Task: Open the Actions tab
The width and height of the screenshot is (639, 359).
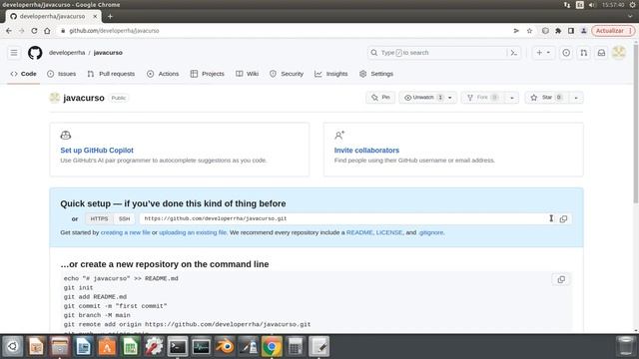Action: 163,74
